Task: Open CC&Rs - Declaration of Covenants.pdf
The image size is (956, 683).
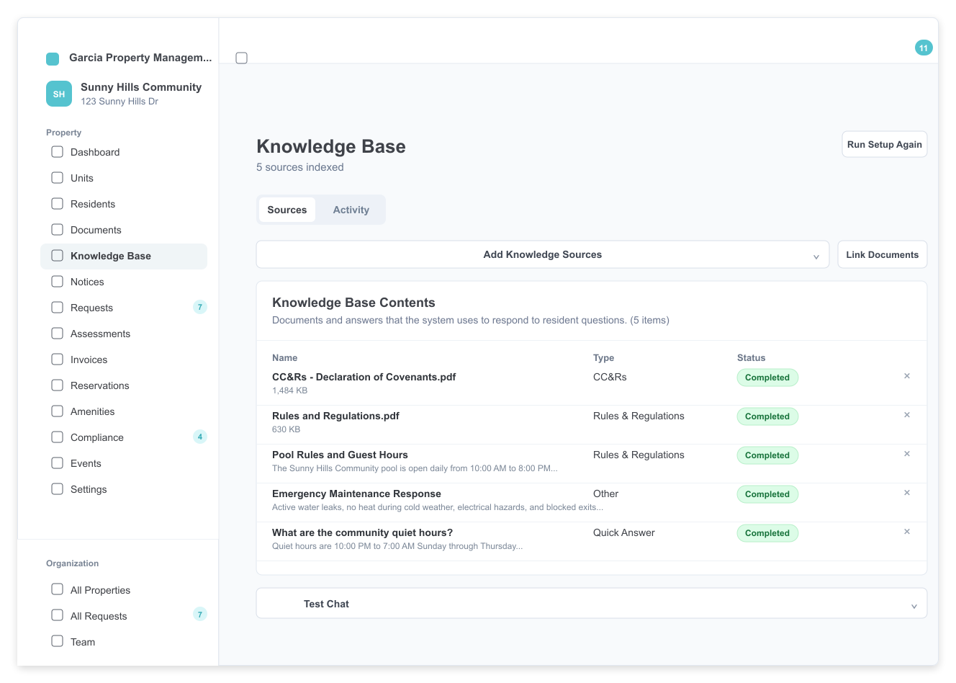Action: tap(364, 377)
